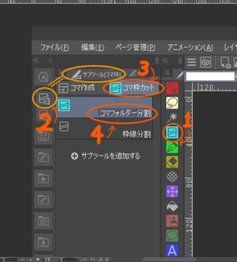Open the ファイル(F) menu
The width and height of the screenshot is (237, 262).
[x=54, y=48]
